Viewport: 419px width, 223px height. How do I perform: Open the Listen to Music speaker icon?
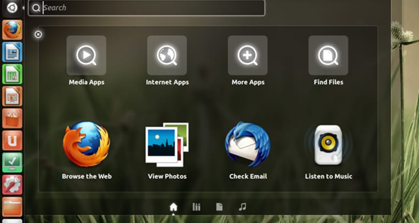[328, 145]
